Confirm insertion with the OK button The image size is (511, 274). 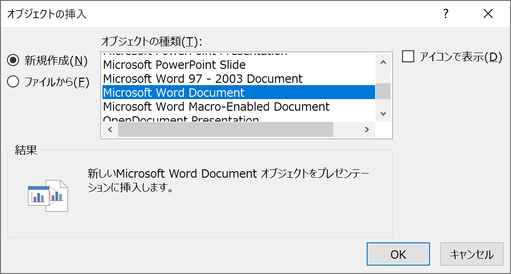pyautogui.click(x=398, y=254)
